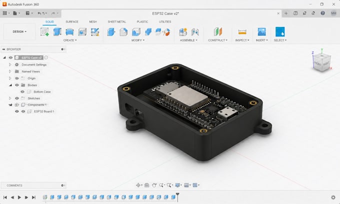Screen dimensions: 340x204
Task: Toggle first eye of ESP32 Board:1
Action: 17,111
